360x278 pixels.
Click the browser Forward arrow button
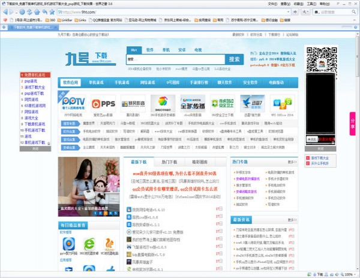[11, 12]
